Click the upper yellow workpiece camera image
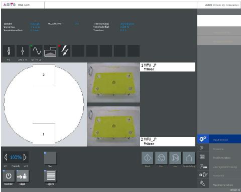The height and width of the screenshot is (192, 241). click(113, 82)
